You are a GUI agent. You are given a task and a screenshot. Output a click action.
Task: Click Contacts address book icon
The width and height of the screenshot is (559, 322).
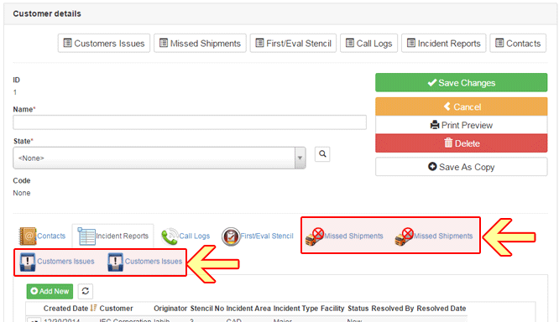[x=28, y=236]
